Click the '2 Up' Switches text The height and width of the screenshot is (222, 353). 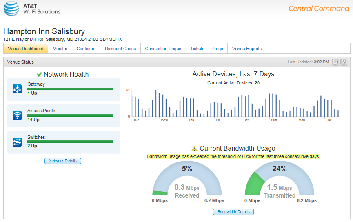(32, 146)
